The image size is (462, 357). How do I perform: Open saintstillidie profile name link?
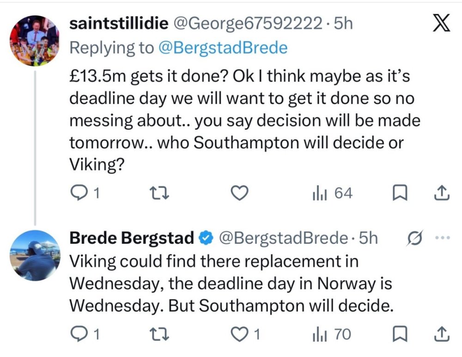(119, 23)
